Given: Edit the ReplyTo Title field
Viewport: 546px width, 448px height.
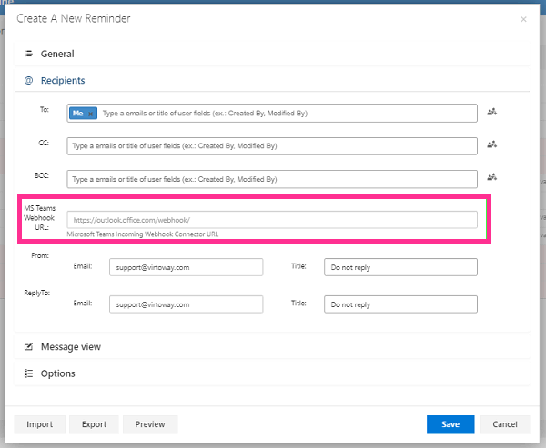Looking at the screenshot, I should tap(400, 304).
